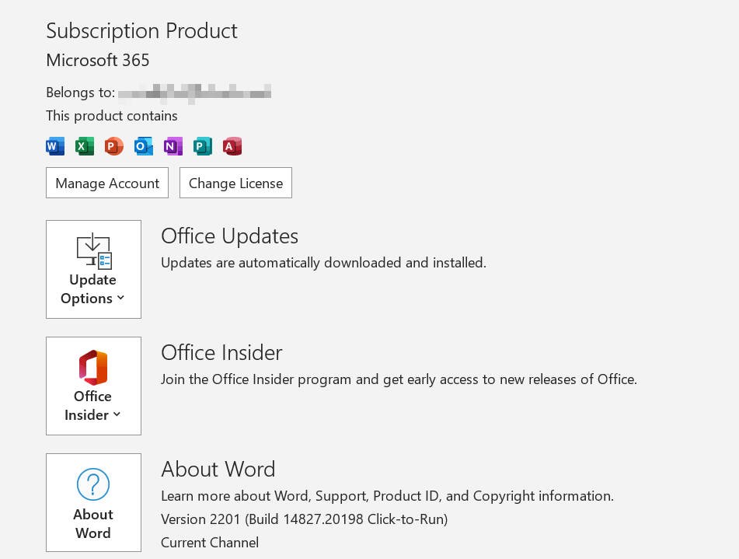Viewport: 739px width, 559px height.
Task: Click the Excel app icon
Action: click(85, 146)
